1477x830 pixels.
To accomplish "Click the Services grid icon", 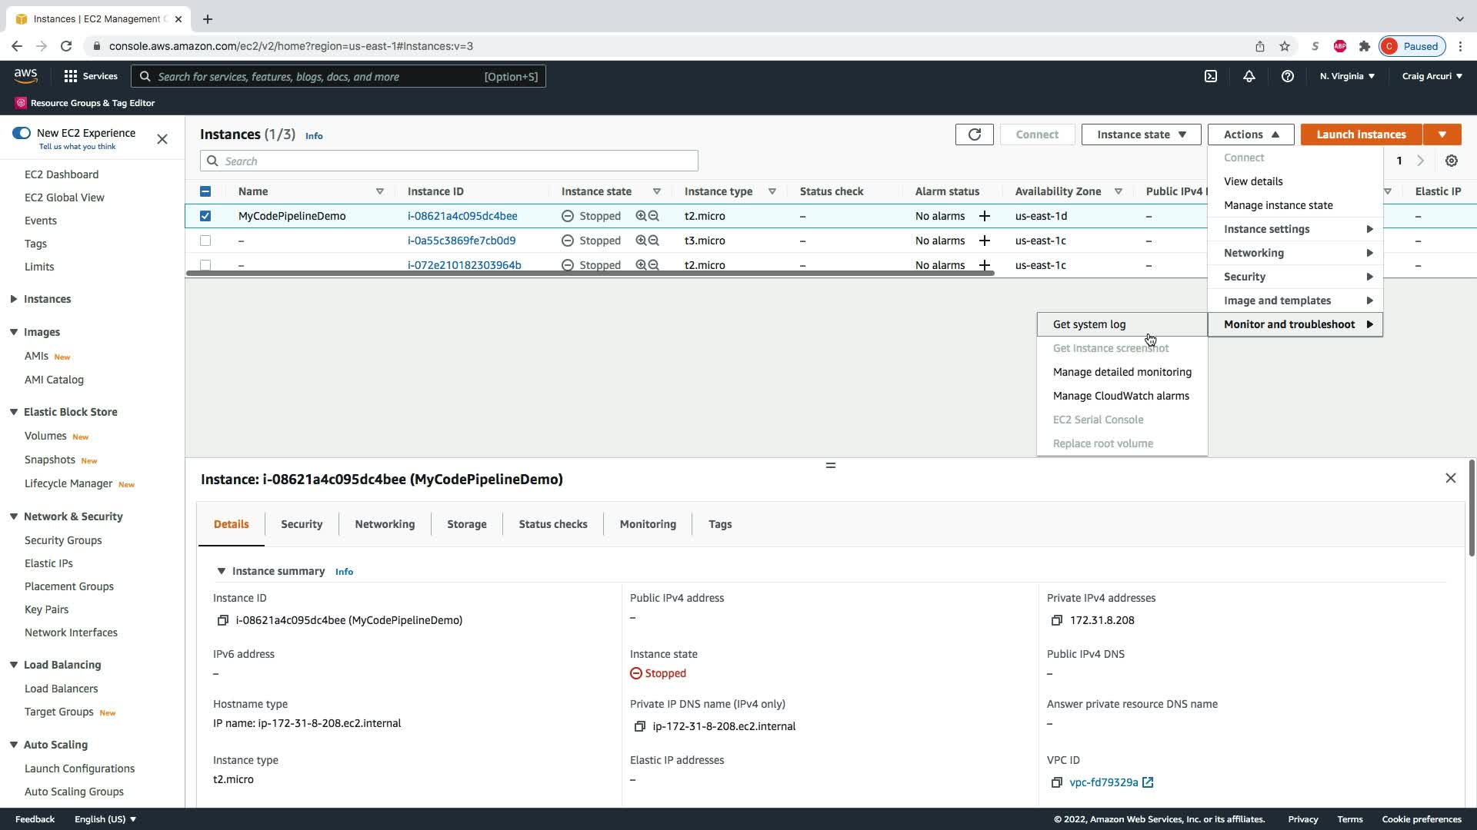I will click(x=71, y=76).
